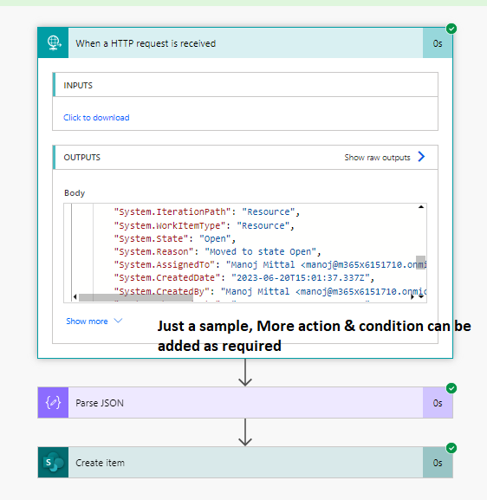487x500 pixels.
Task: Click the horizontal scrollbar in Body box
Action: tap(136, 297)
